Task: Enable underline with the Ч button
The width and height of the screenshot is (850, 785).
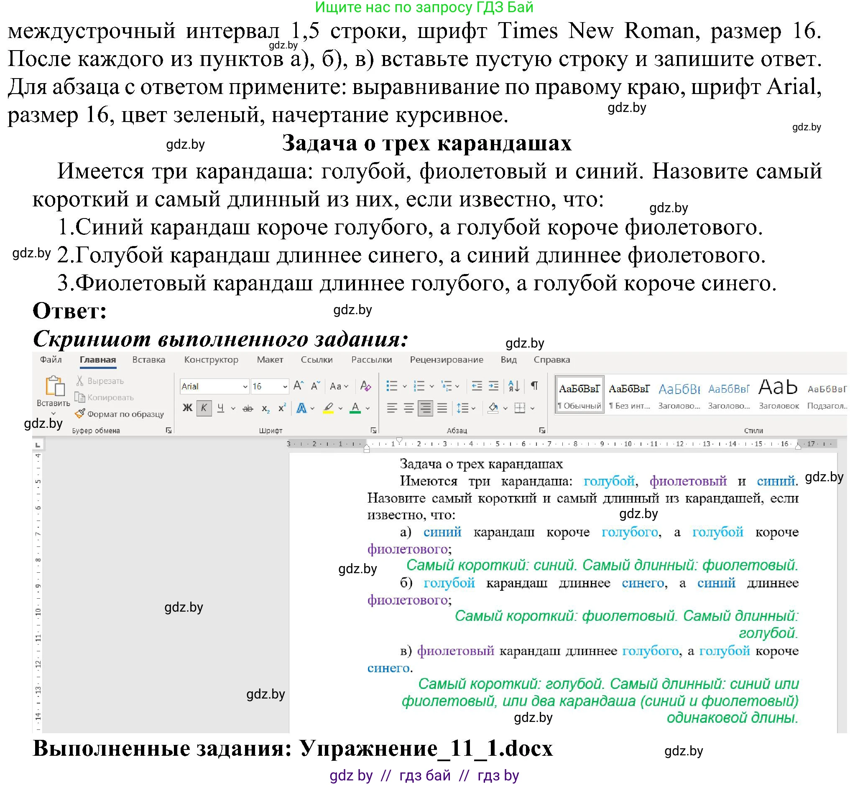Action: [x=221, y=408]
